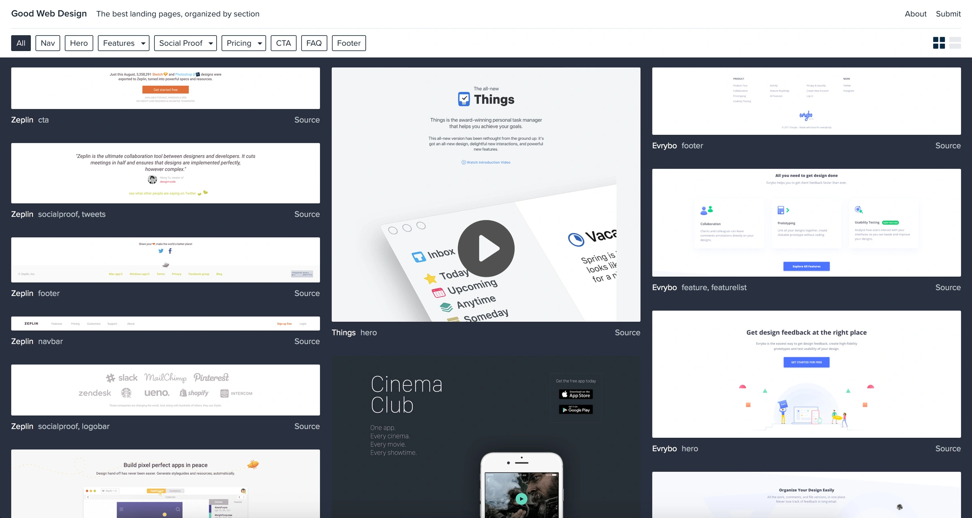
Task: Click the 'cta' tag beside Zeplin
Action: point(43,120)
